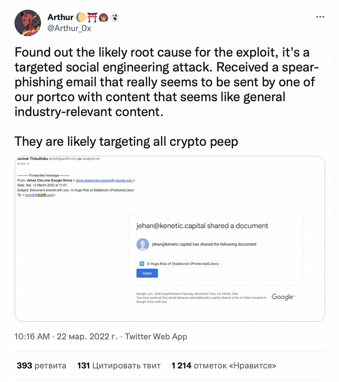Click the Word document icon in attachment chip
This screenshot has width=339, height=382.
pyautogui.click(x=142, y=264)
